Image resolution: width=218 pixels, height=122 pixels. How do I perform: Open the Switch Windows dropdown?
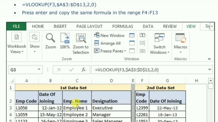tap(159, 44)
